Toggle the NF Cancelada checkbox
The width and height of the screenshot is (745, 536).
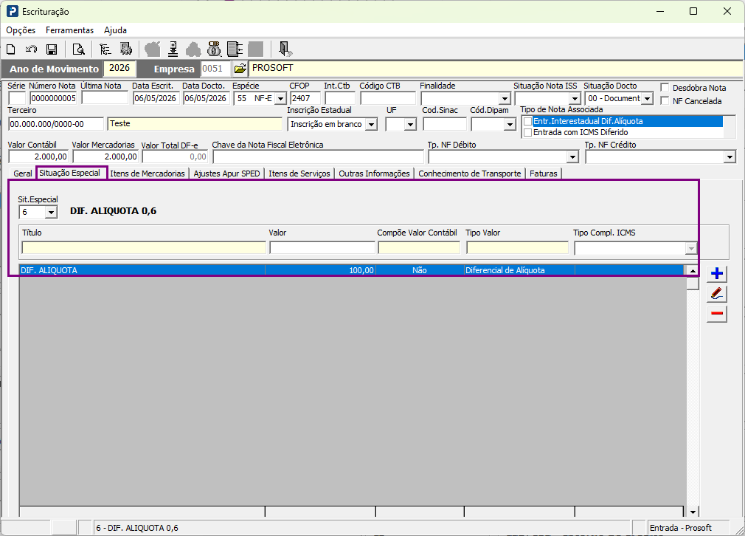[x=665, y=101]
